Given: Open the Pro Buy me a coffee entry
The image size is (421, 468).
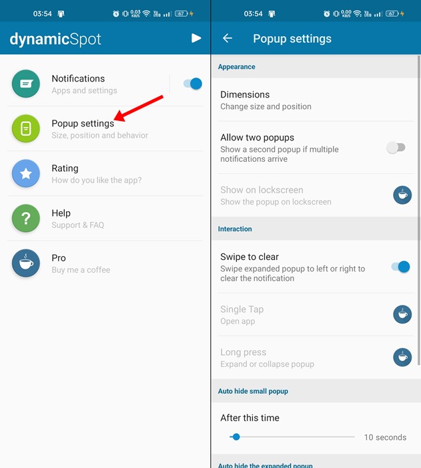Looking at the screenshot, I should (x=105, y=263).
